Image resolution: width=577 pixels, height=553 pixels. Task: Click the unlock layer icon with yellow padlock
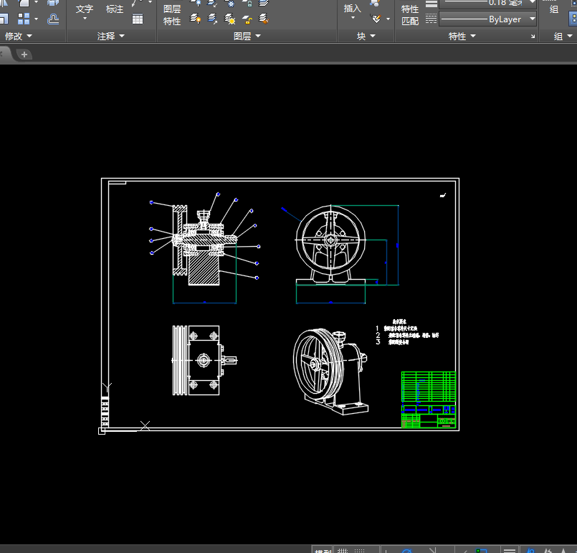click(x=247, y=19)
